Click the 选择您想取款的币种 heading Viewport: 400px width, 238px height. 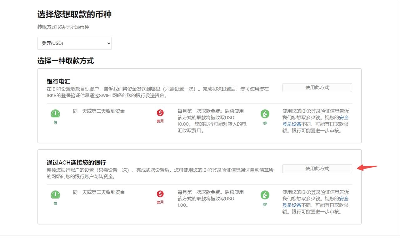[x=74, y=14]
